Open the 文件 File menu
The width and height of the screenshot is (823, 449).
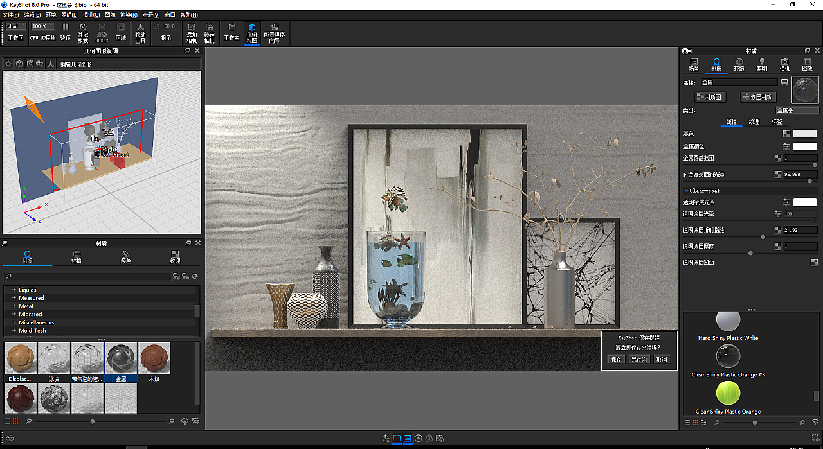pyautogui.click(x=11, y=15)
